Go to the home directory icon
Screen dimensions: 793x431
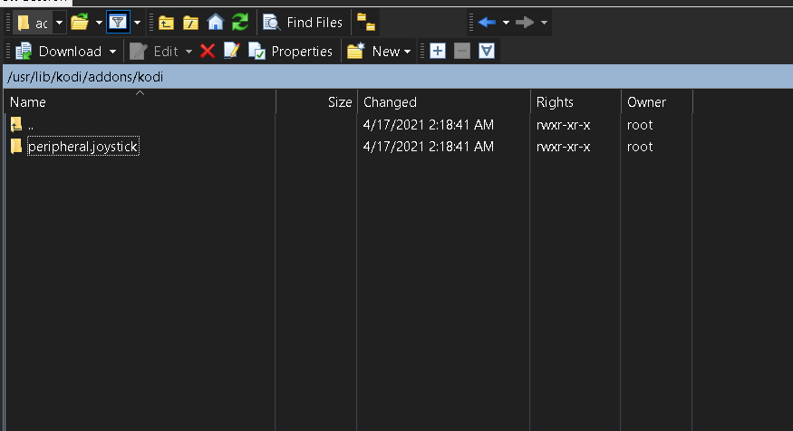(216, 23)
